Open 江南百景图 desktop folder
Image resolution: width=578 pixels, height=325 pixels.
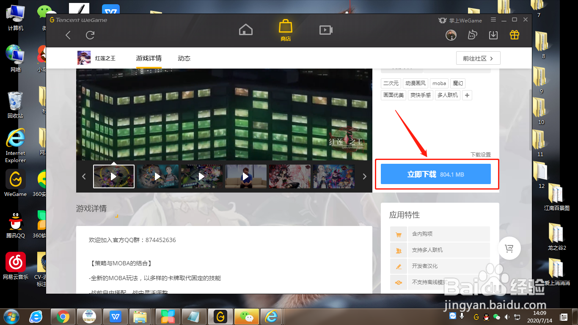556,197
